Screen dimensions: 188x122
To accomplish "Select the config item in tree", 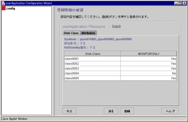I will 11,9.
